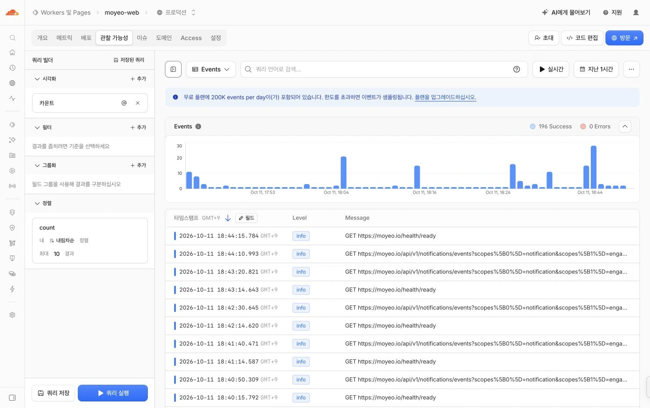Open query language help question icon

coord(517,69)
